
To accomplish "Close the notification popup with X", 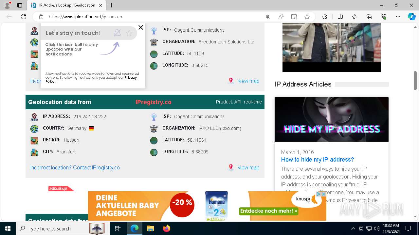I will 141,27.
